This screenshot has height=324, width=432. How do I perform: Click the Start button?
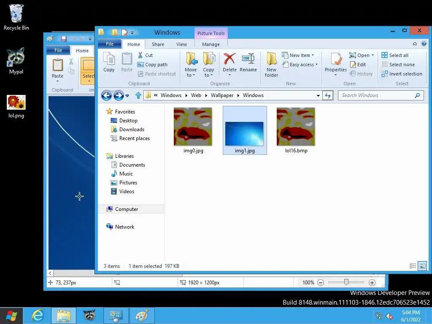pos(11,316)
